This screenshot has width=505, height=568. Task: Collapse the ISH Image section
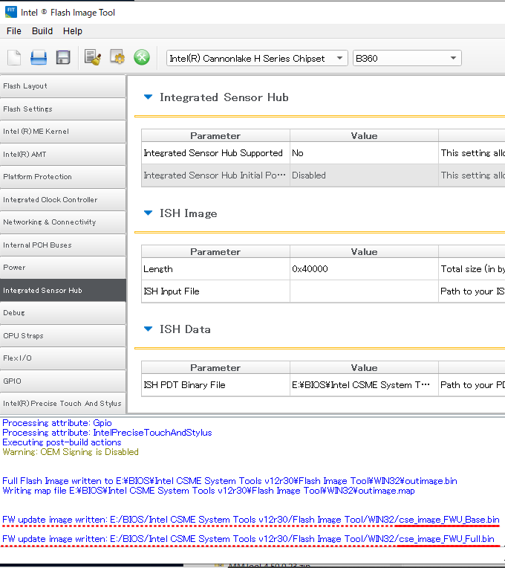148,213
